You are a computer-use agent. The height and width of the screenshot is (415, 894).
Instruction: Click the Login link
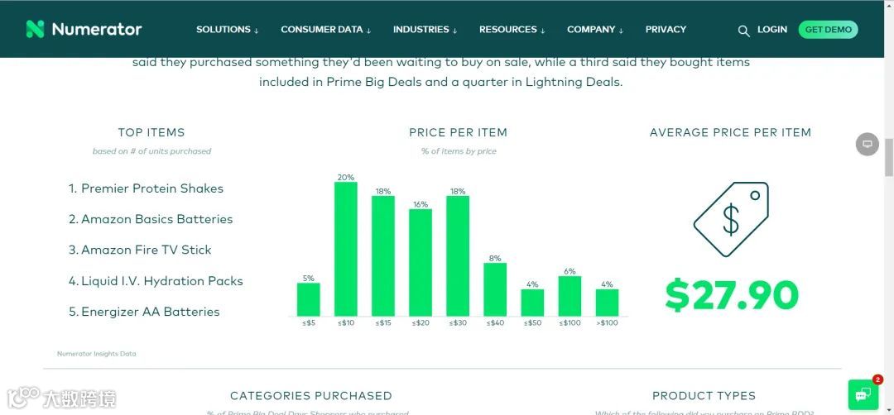click(771, 30)
